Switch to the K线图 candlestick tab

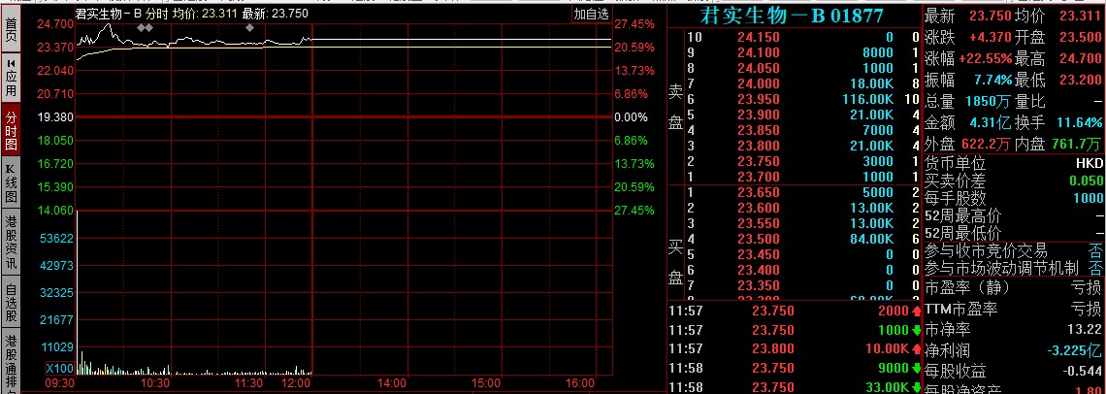(11, 183)
